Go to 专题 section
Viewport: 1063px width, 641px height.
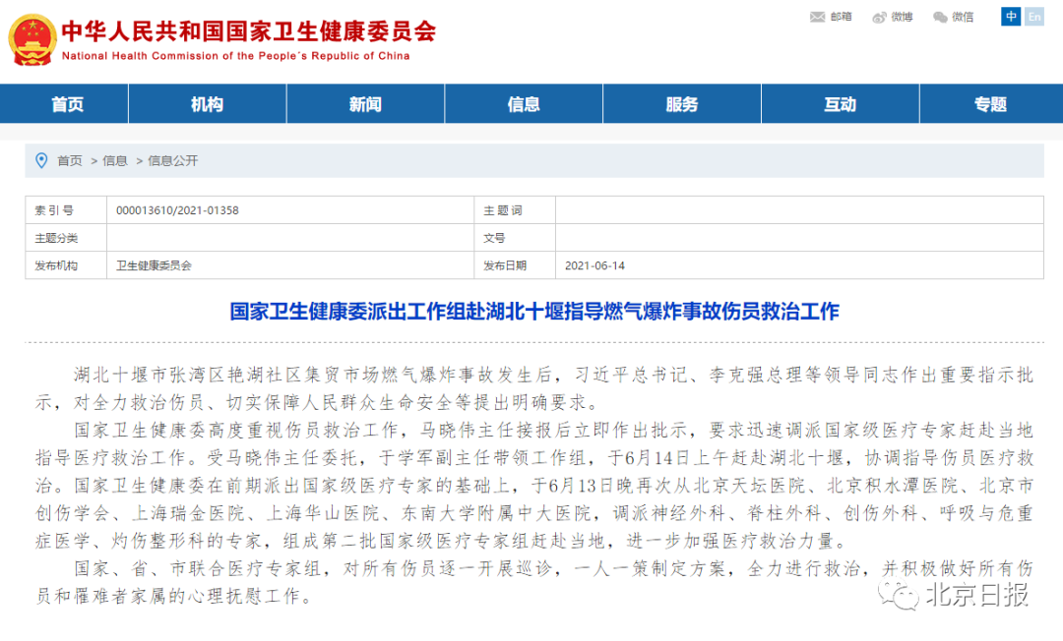pos(989,103)
